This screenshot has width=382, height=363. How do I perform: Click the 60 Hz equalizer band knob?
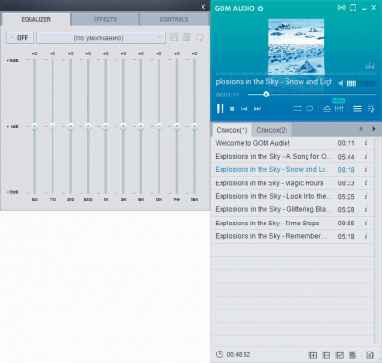point(35,126)
